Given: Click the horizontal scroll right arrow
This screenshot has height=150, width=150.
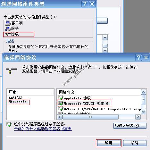Looking at the screenshot, I should pos(138,117).
